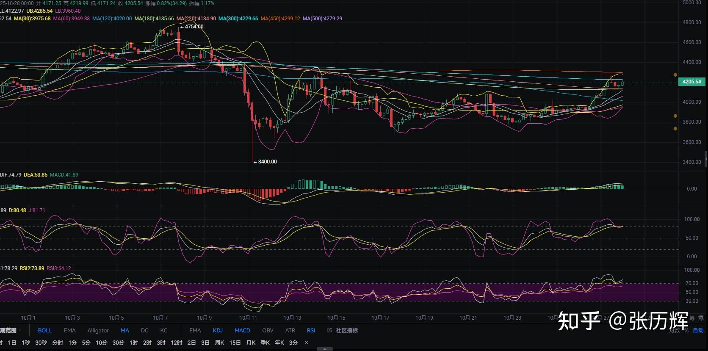Image resolution: width=708 pixels, height=351 pixels.
Task: Toggle the BOLL overlay indicator
Action: pyautogui.click(x=45, y=330)
